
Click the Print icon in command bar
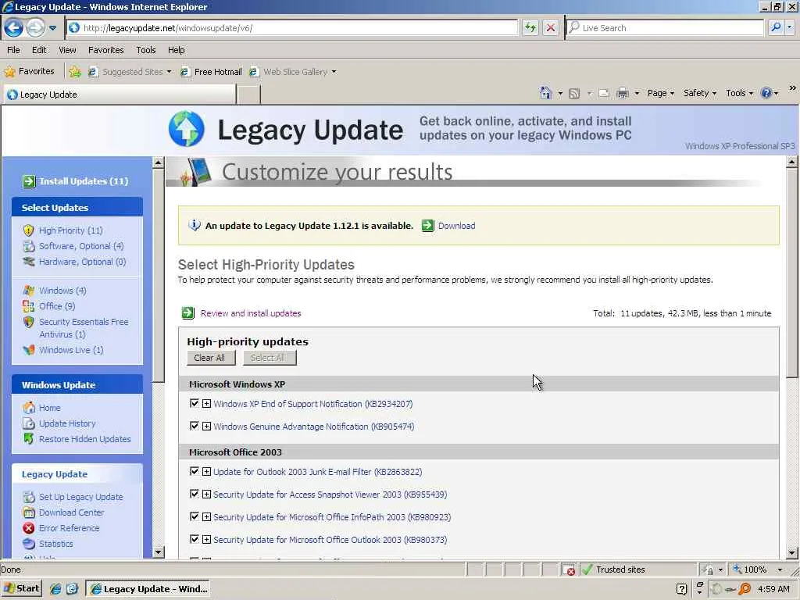623,94
